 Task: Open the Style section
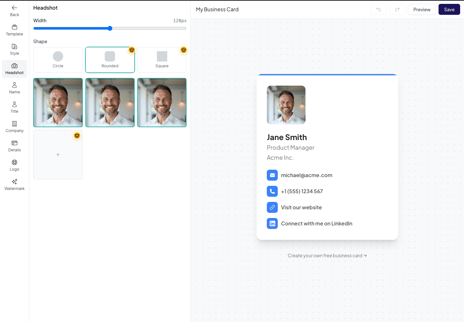pyautogui.click(x=15, y=50)
